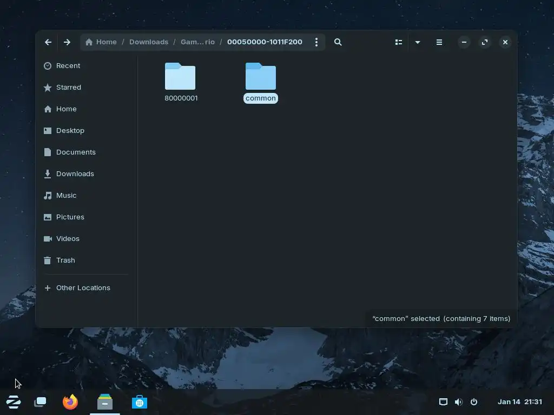The image size is (554, 415).
Task: Open the Gam...rio breadcrumb folder
Action: 197,42
